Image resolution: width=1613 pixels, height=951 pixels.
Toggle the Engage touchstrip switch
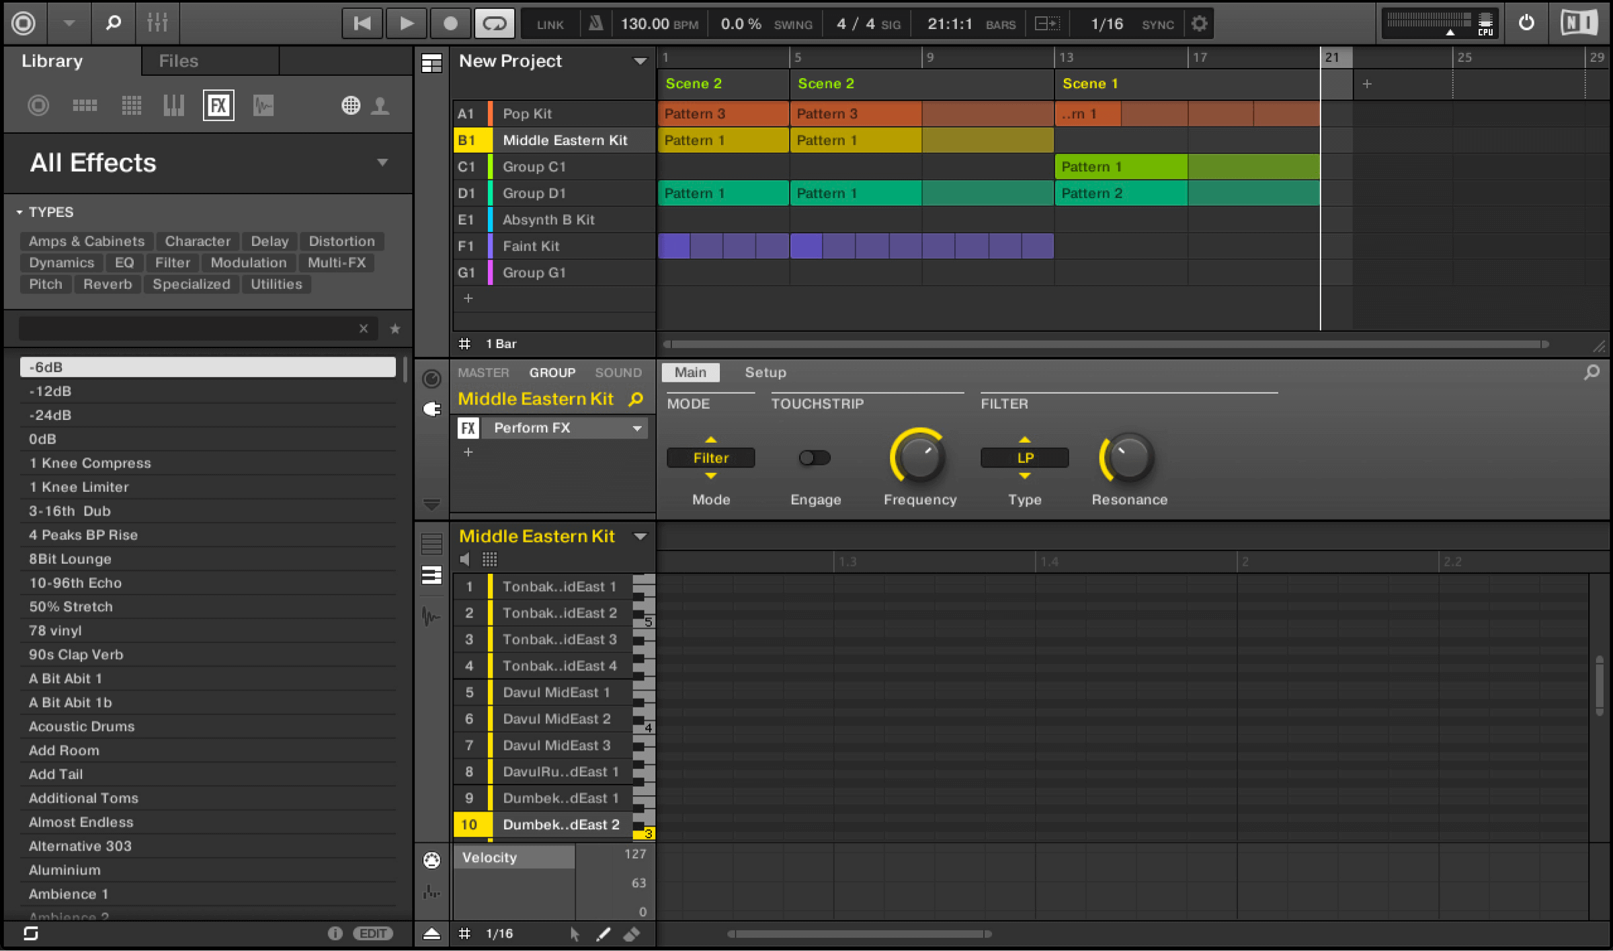815,458
